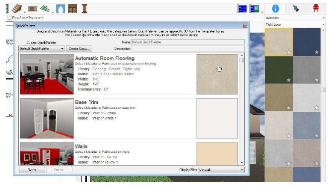The height and width of the screenshot is (187, 328).
Task: Click the Create Copy button
Action: point(79,48)
